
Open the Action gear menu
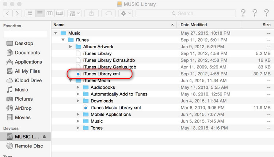(126, 13)
